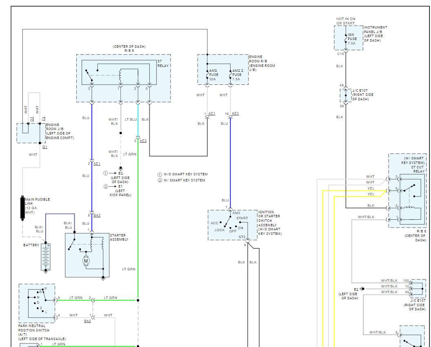Click pin "100" at lower J/C E107
This screenshot has width=431, height=347.
coord(406,281)
